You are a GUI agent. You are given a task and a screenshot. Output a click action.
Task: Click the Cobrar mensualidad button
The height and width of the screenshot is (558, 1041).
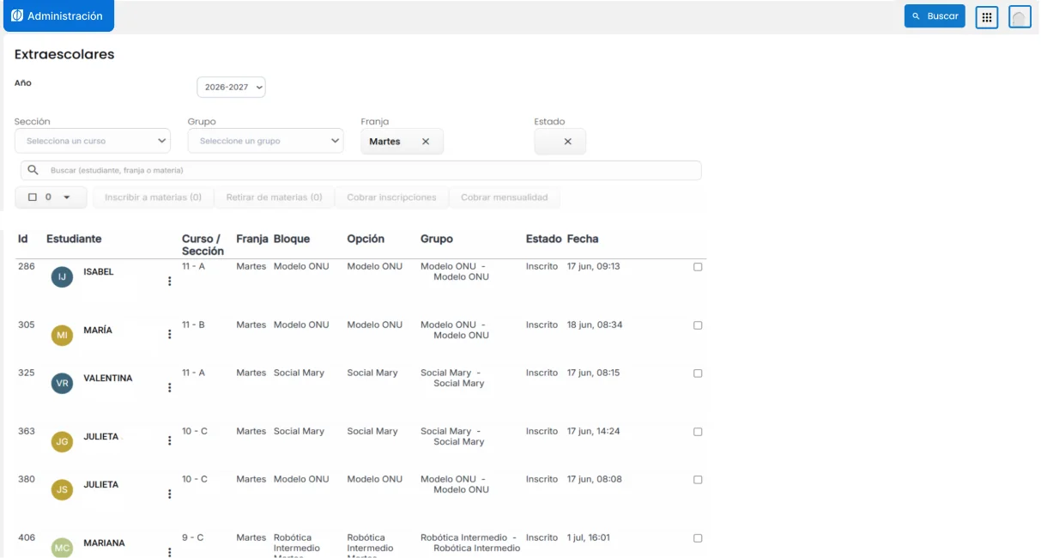click(504, 197)
